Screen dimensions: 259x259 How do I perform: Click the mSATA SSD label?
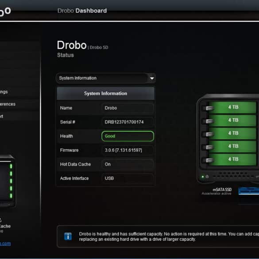222,189
